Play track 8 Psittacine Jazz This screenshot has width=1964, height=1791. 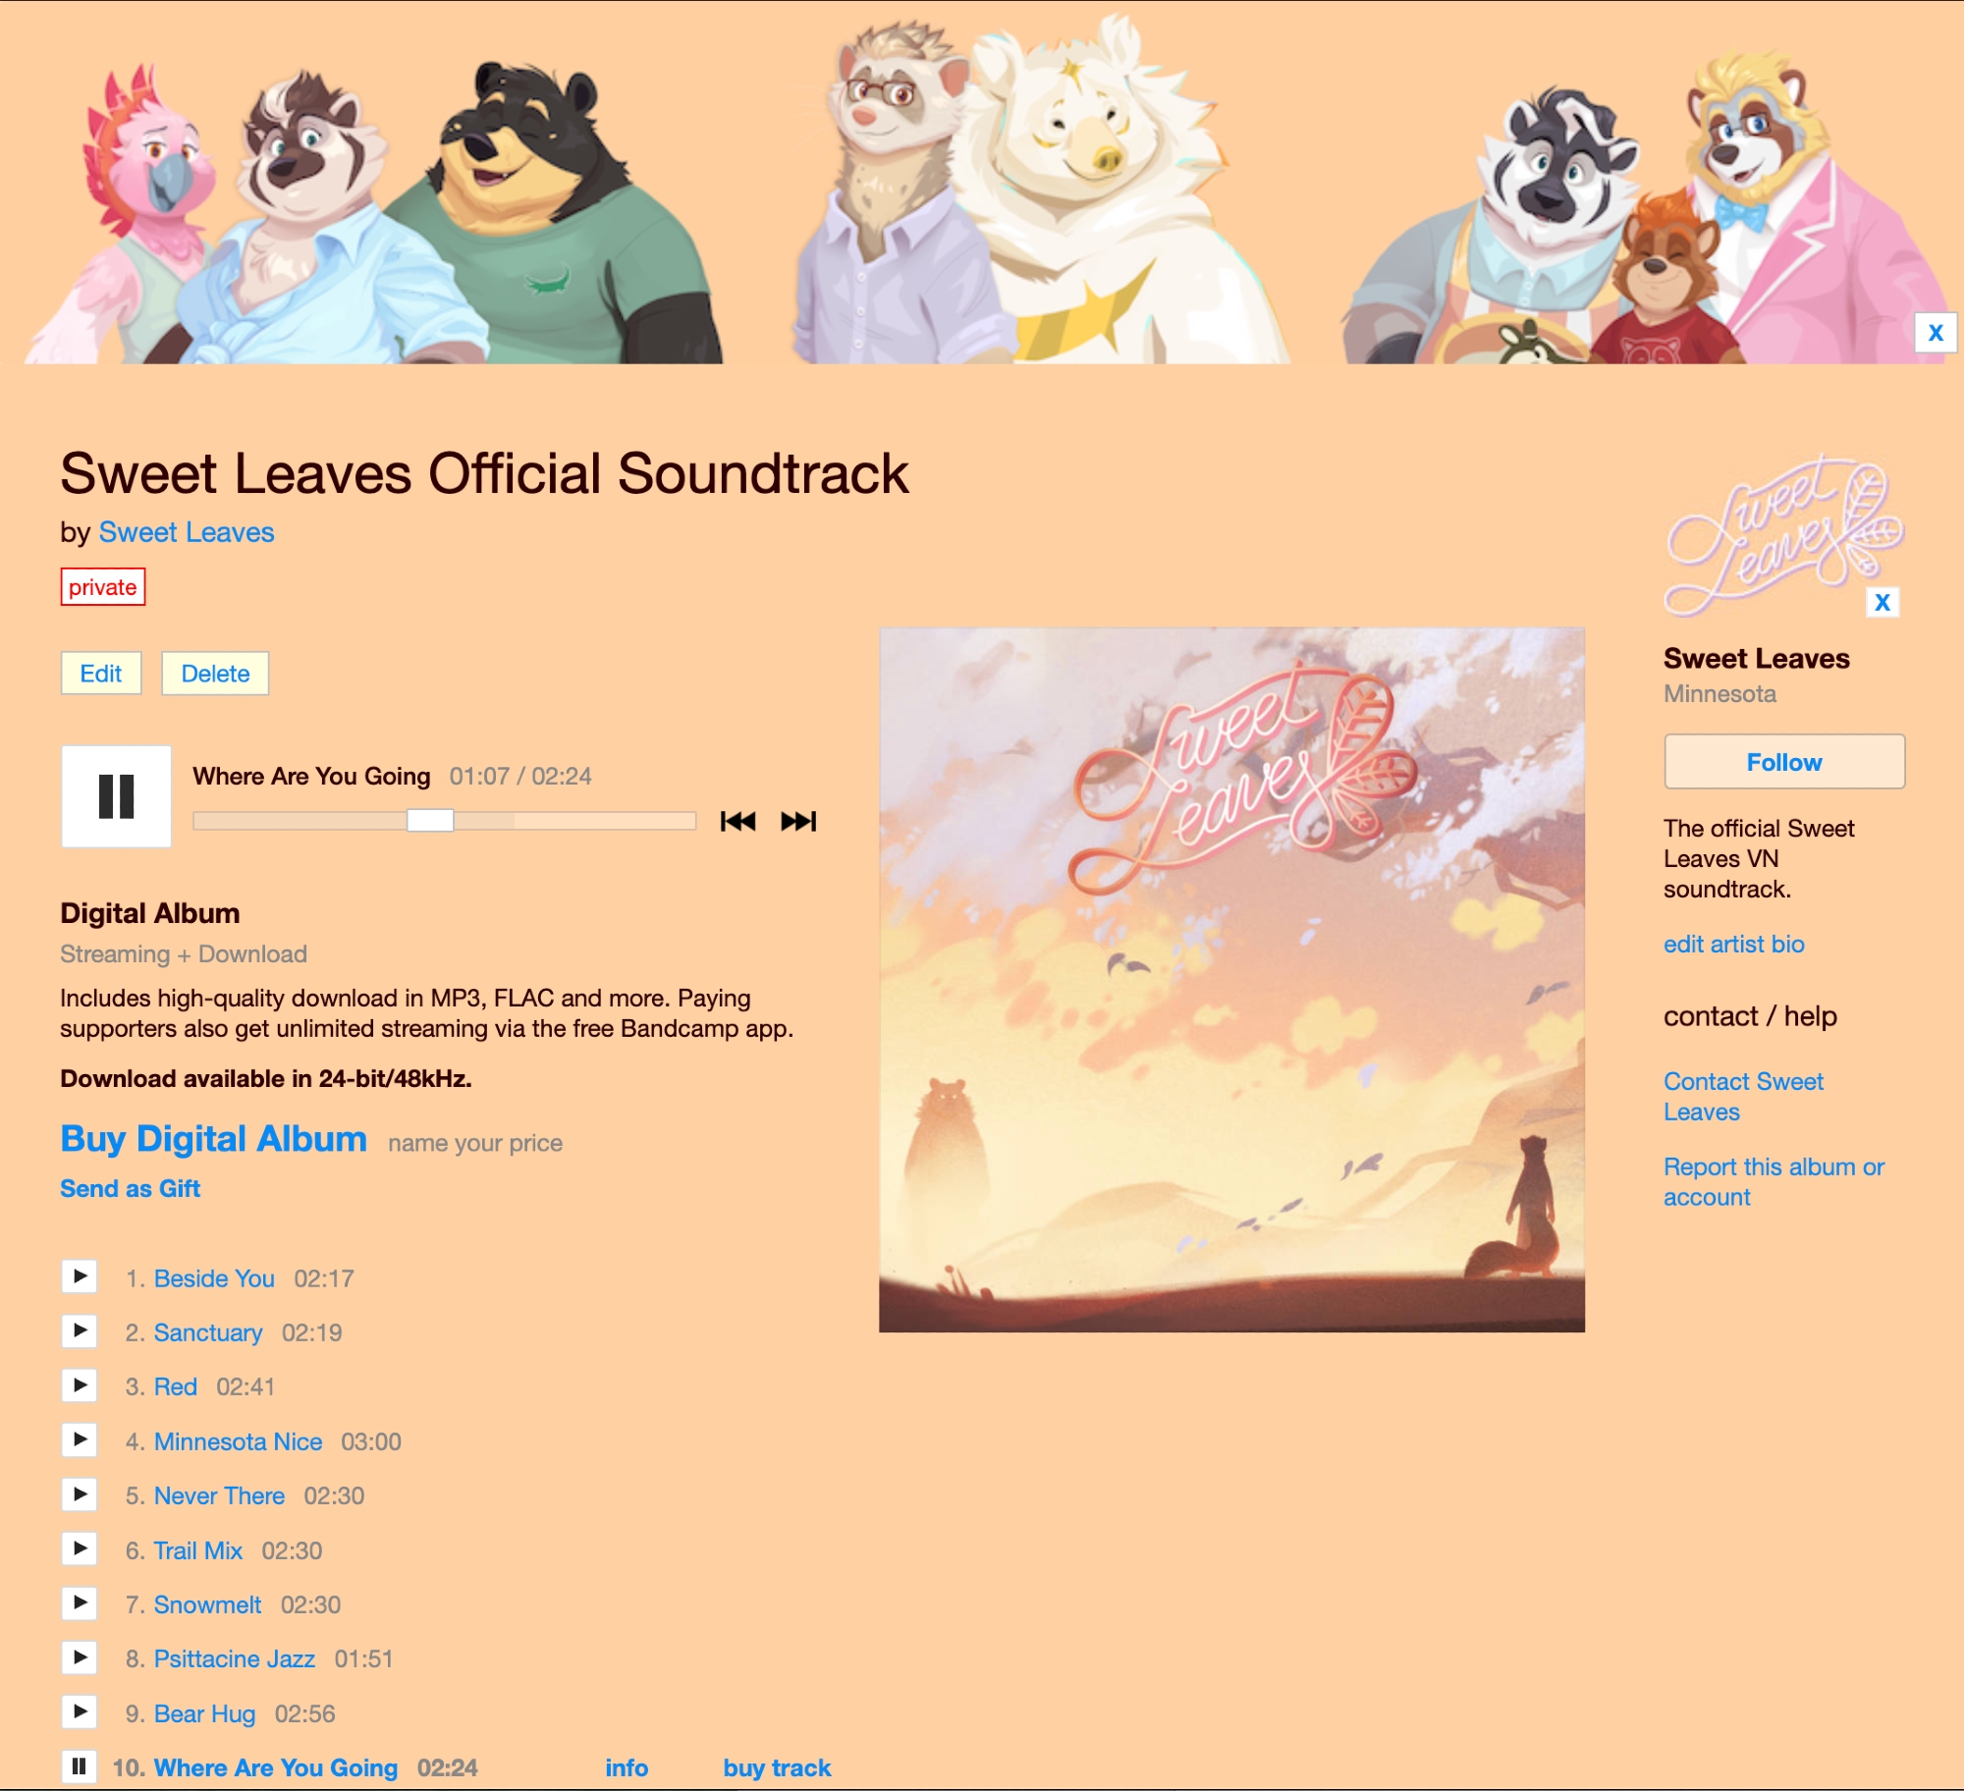pyautogui.click(x=80, y=1657)
